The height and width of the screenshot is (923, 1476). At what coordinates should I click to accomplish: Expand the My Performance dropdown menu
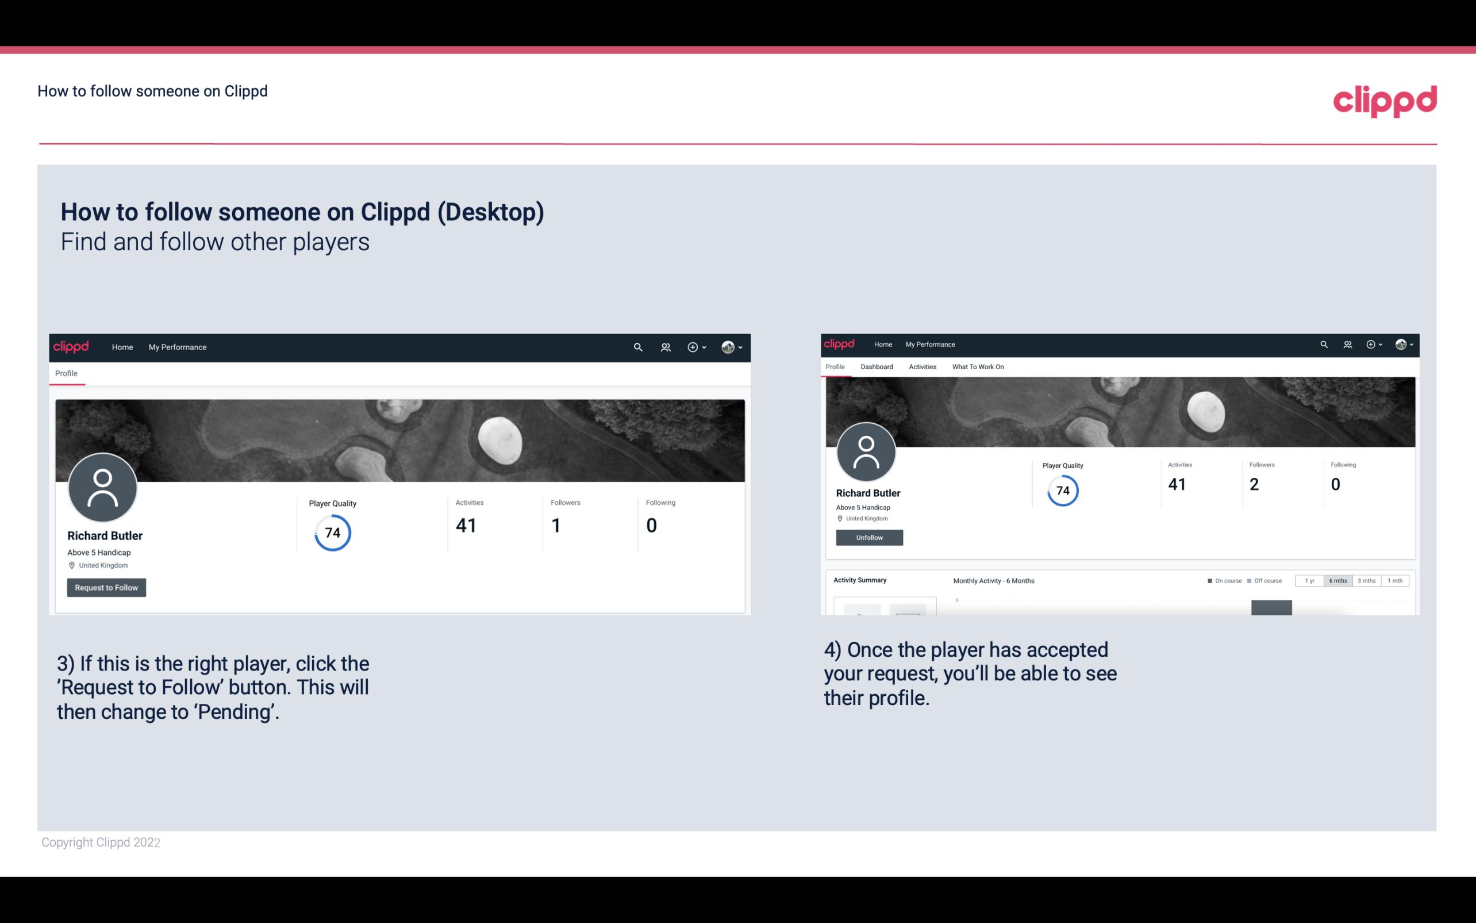[176, 347]
